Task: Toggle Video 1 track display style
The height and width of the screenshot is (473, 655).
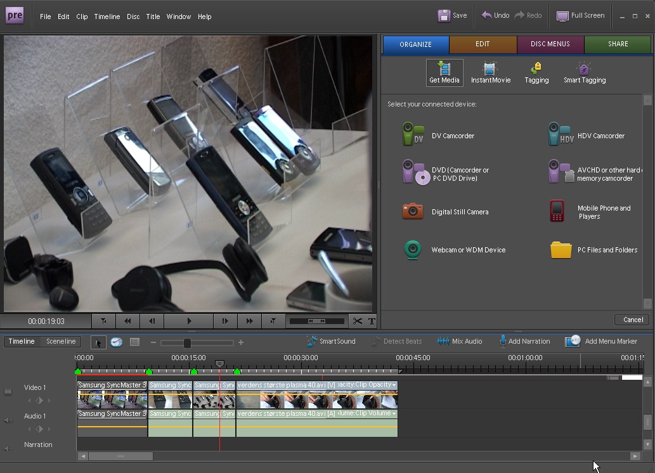Action: coord(8,392)
